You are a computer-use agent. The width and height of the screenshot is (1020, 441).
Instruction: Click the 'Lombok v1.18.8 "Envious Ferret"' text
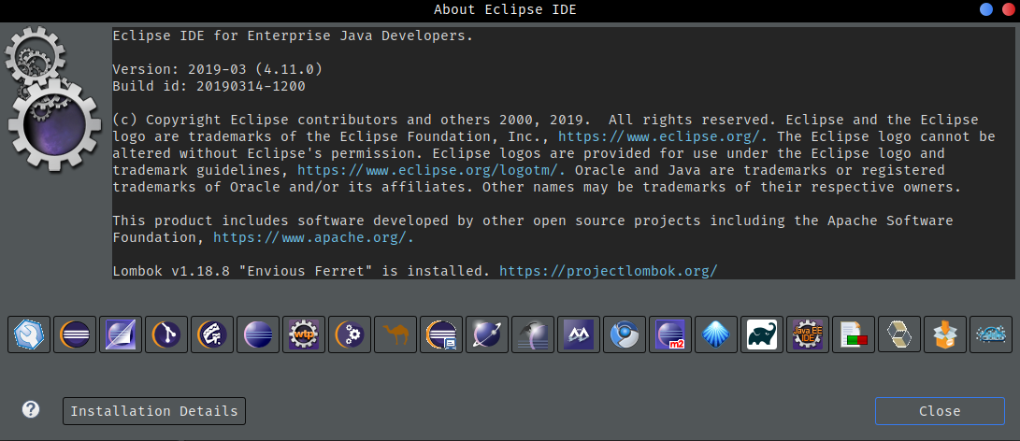(x=243, y=271)
